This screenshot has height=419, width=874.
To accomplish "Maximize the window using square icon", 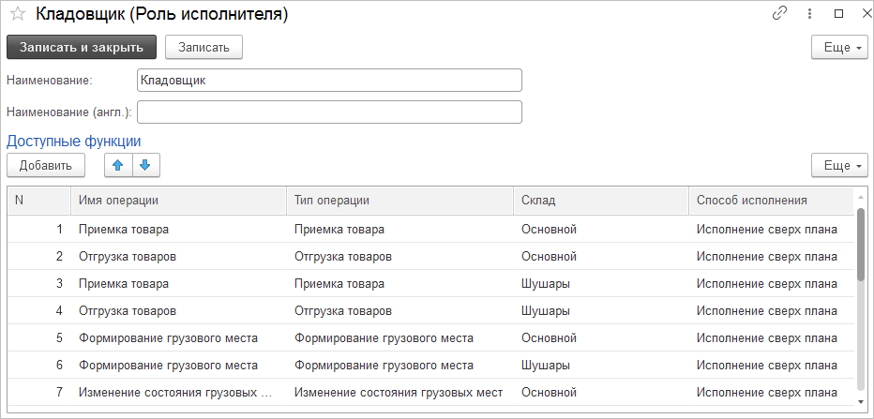I will [x=838, y=14].
